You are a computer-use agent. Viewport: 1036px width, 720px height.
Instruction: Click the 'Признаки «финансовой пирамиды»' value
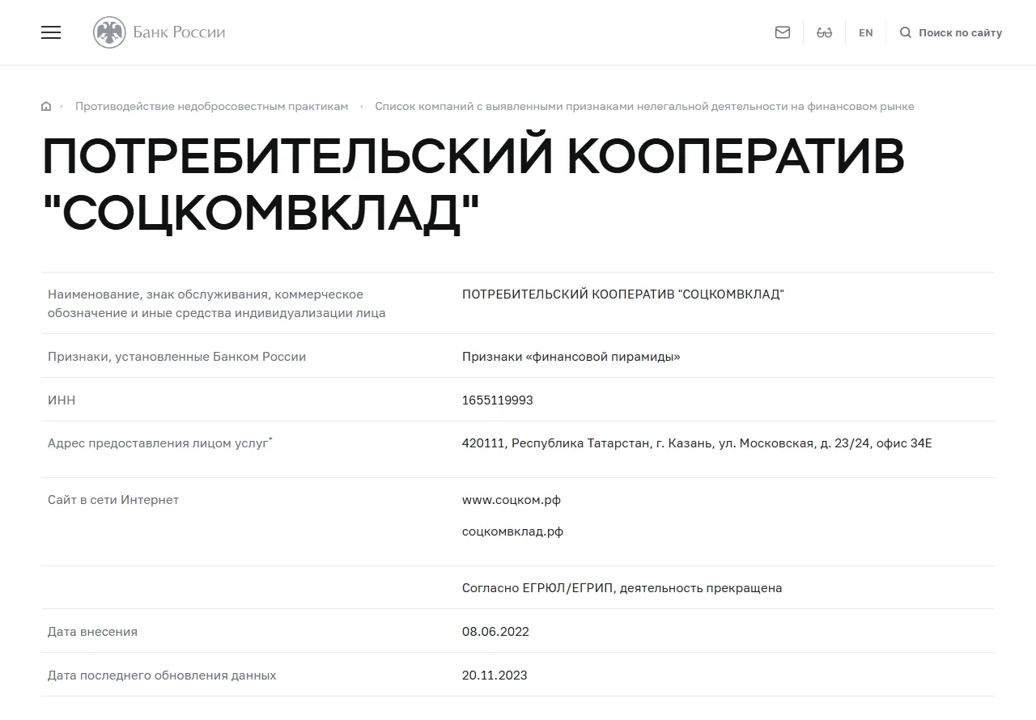571,356
